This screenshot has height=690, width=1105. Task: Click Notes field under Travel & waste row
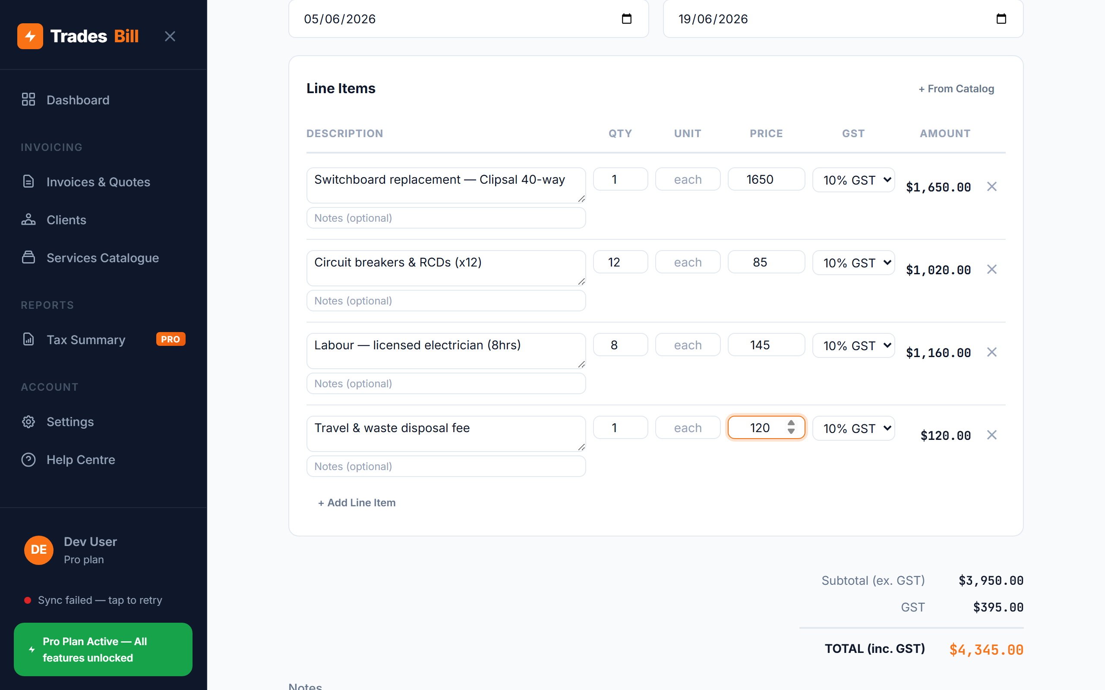click(x=446, y=466)
